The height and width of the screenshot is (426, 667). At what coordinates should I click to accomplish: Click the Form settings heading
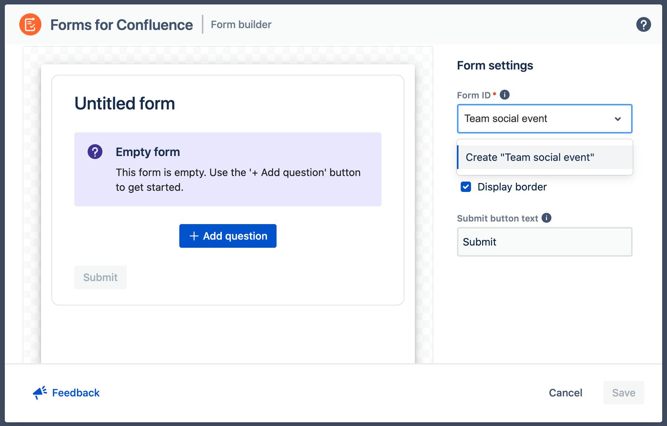coord(495,65)
